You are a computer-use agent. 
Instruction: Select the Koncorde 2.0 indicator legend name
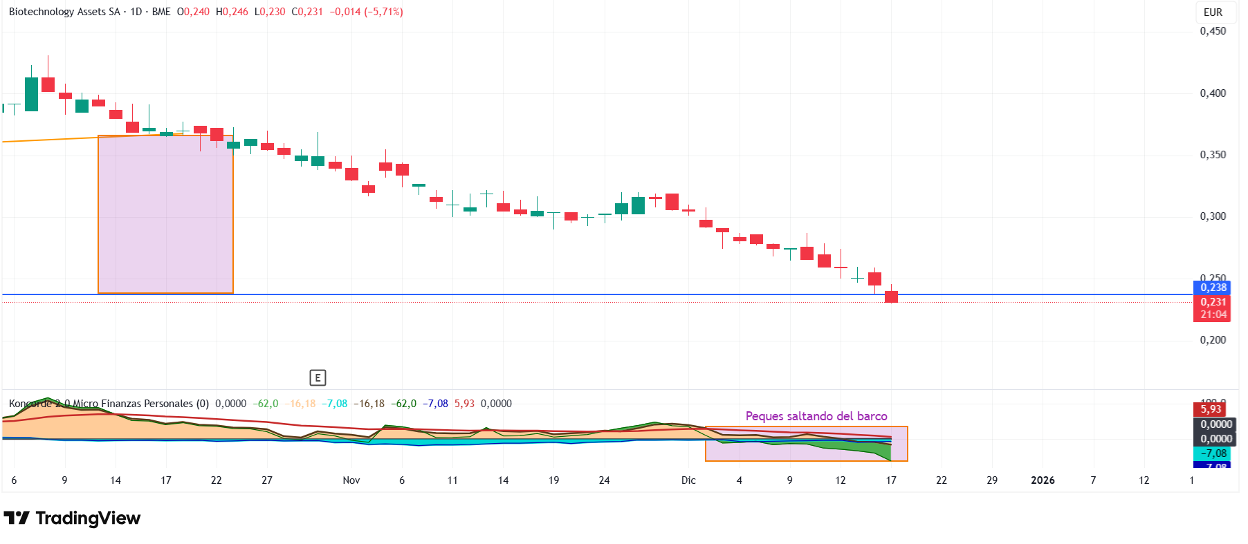109,404
